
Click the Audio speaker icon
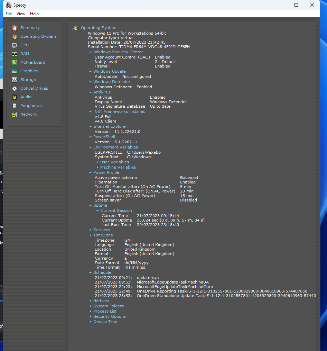point(15,97)
